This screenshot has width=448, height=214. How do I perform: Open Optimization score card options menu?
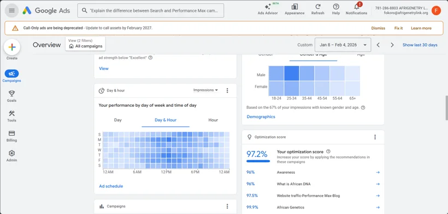click(x=375, y=137)
